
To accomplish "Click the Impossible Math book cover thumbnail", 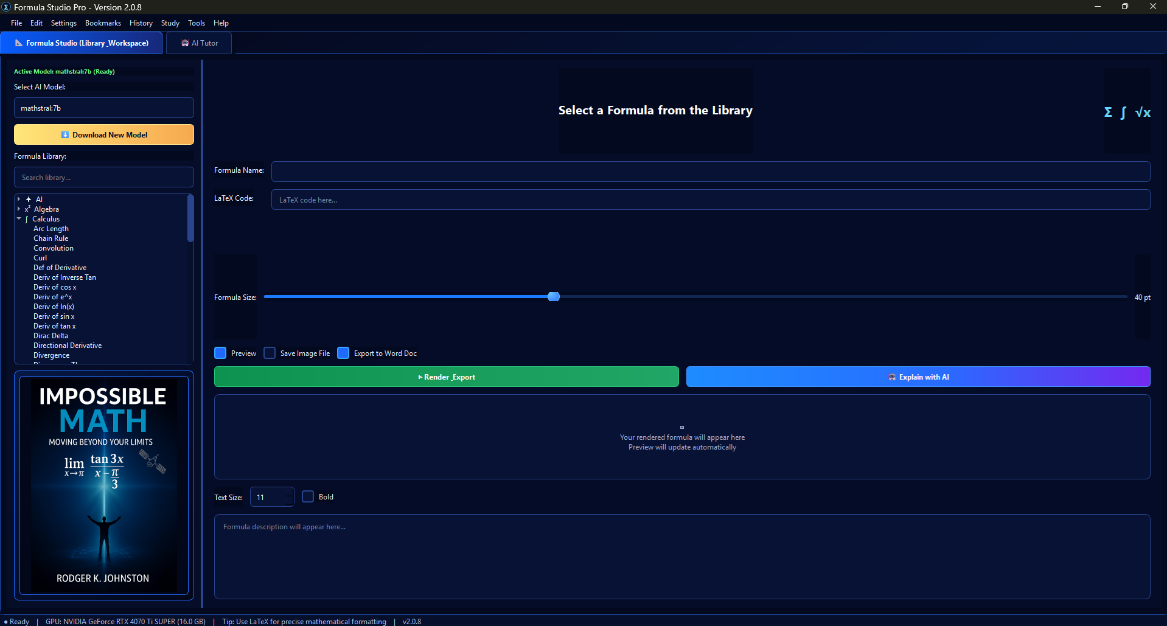I will (x=104, y=485).
